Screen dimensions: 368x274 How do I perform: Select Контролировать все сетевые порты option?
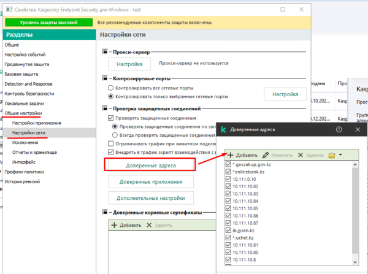111,88
